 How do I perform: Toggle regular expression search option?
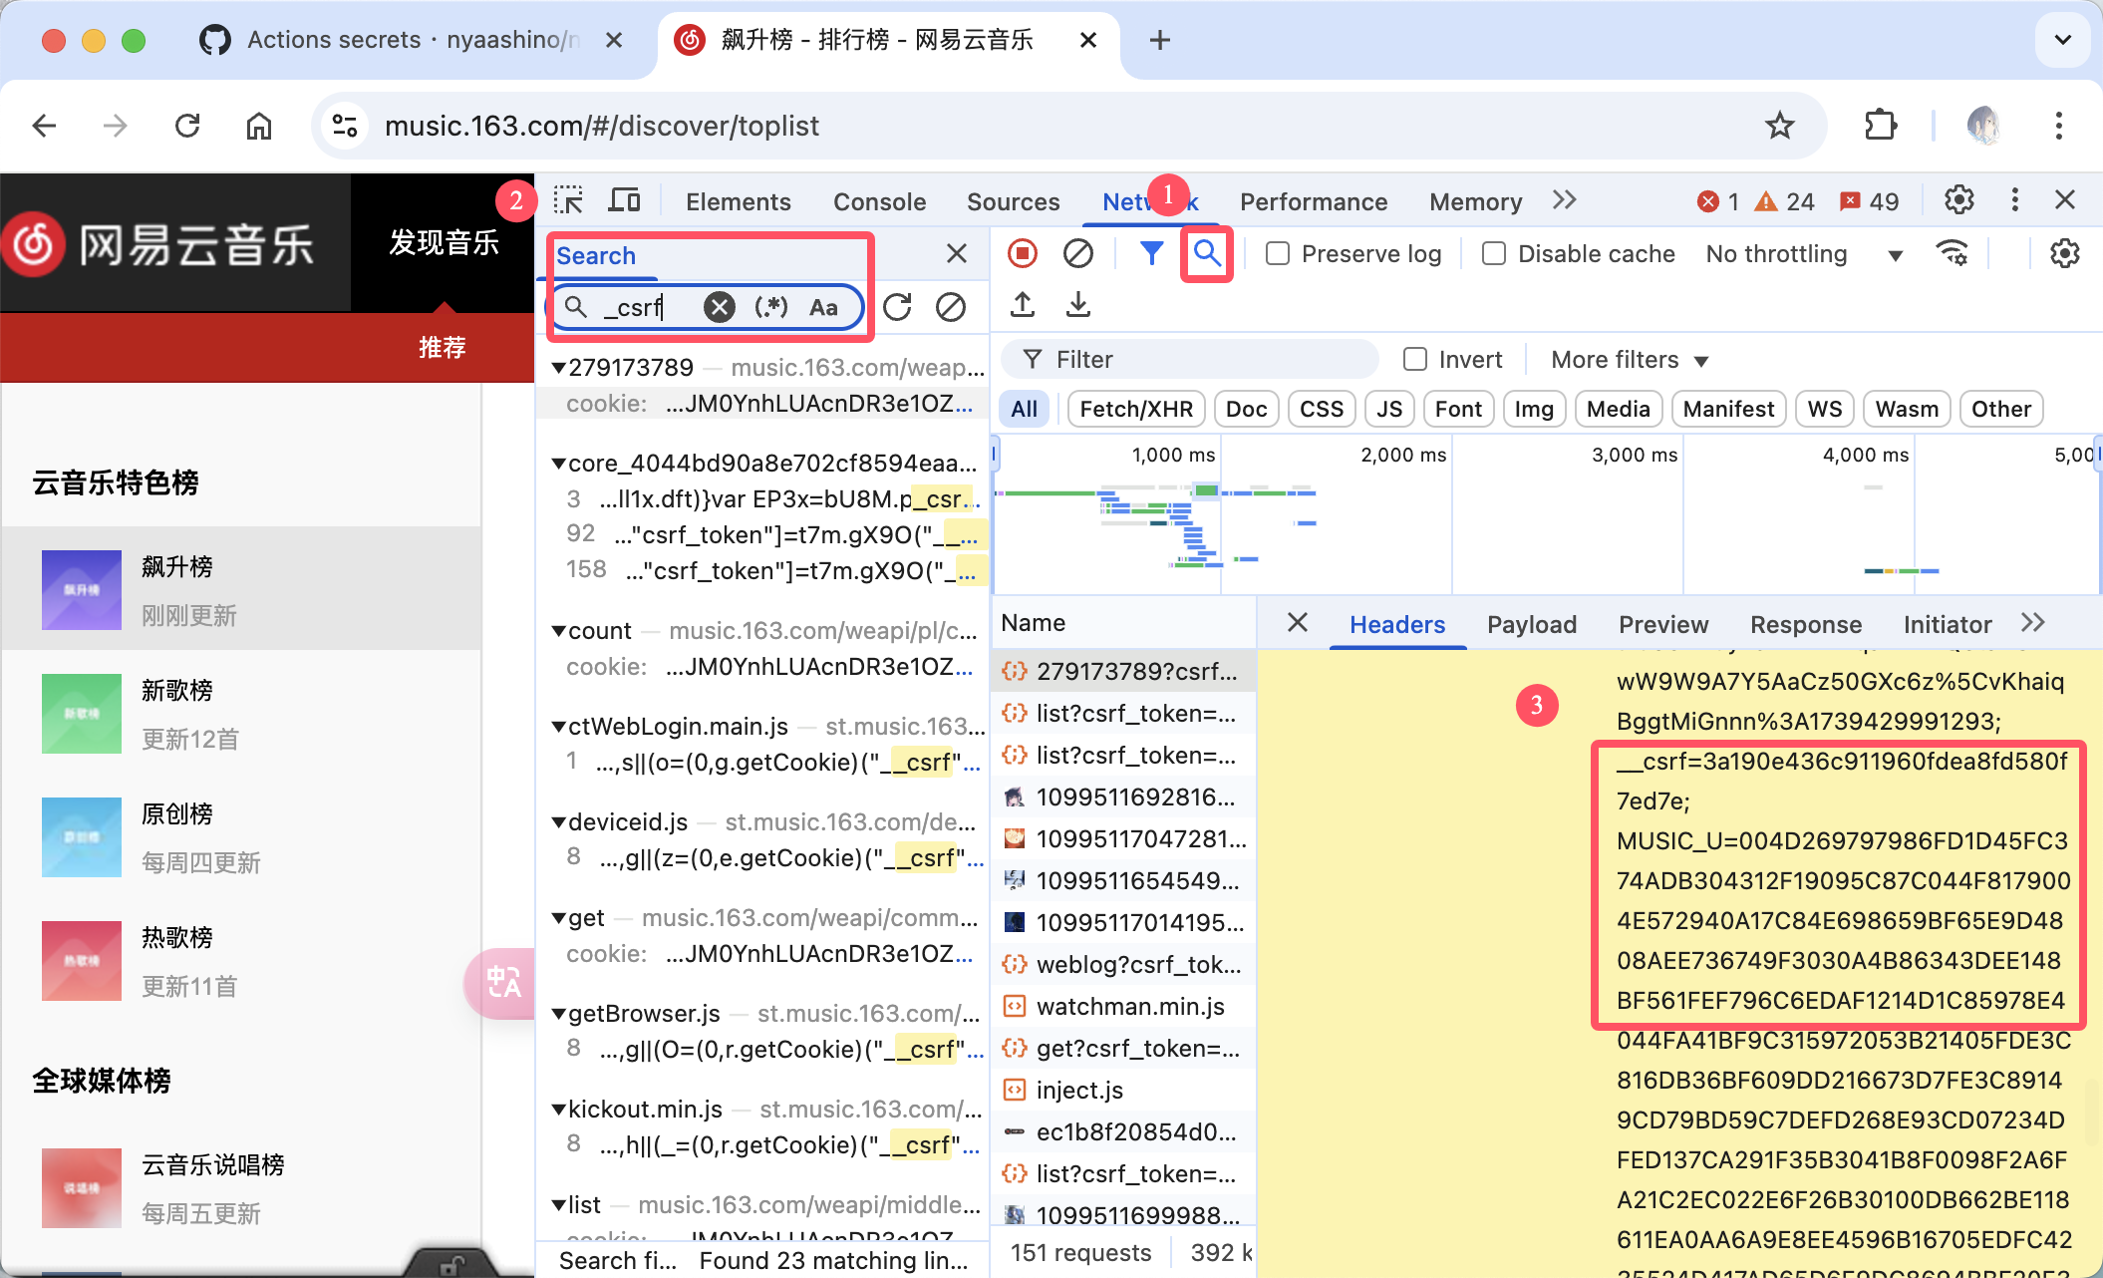(x=770, y=307)
